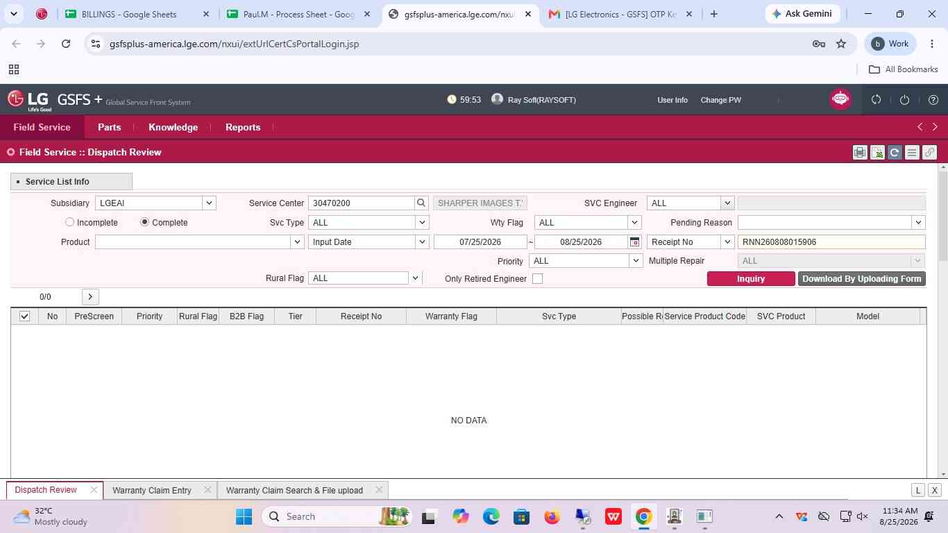Image resolution: width=948 pixels, height=533 pixels.
Task: Select the Incomplete radio button
Action: 69,222
